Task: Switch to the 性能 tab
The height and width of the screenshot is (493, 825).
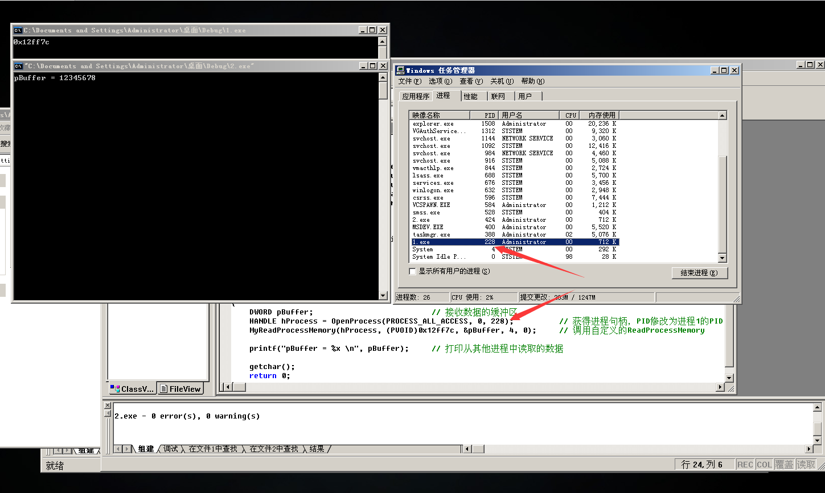Action: click(471, 96)
